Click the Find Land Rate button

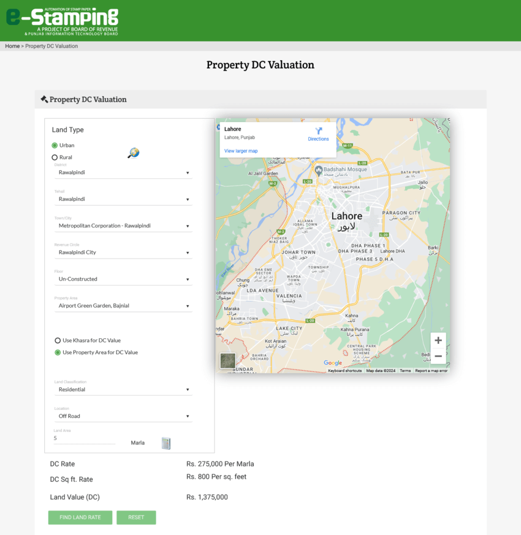(80, 517)
